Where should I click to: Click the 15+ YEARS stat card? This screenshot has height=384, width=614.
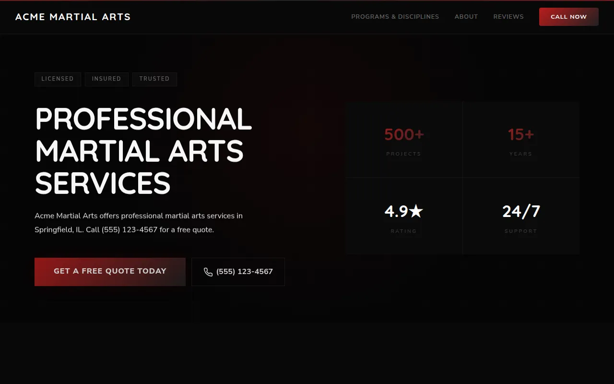click(x=521, y=139)
